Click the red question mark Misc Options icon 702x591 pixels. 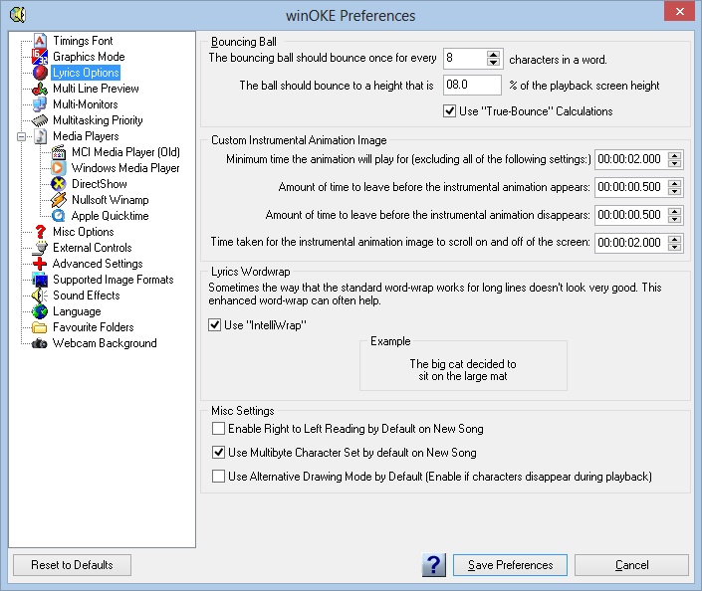40,232
